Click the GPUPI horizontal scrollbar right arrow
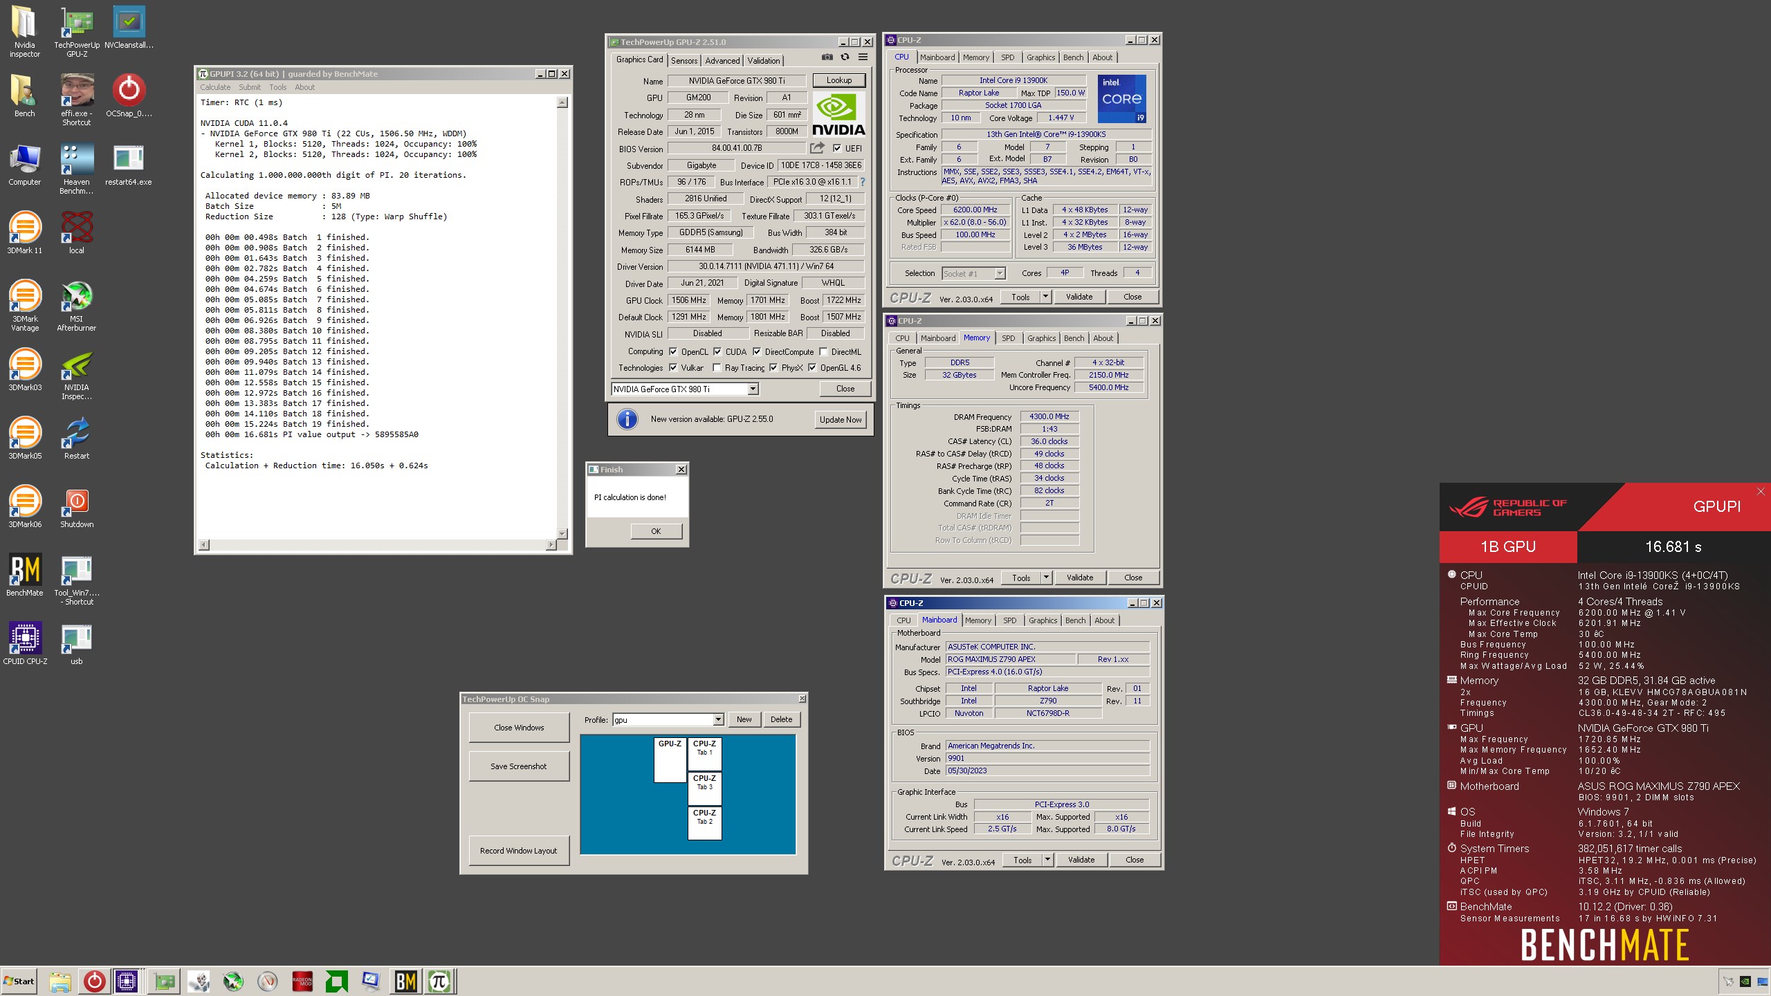1771x996 pixels. click(x=551, y=544)
